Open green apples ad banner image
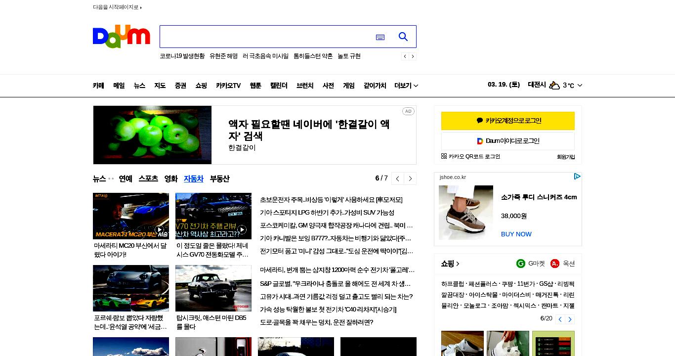675x356 pixels. [152, 135]
